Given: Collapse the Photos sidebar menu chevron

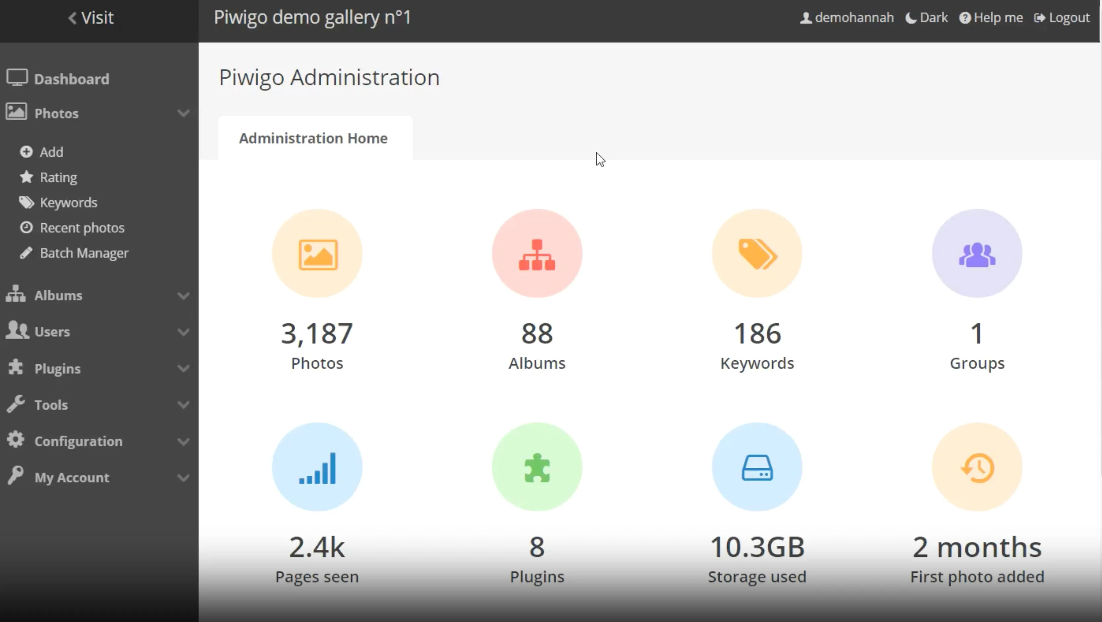Looking at the screenshot, I should [184, 113].
